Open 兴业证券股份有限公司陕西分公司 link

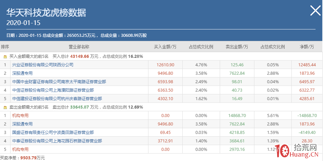(43, 65)
